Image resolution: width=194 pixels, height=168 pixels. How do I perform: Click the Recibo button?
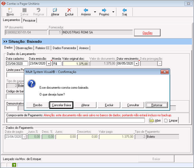[38, 105]
